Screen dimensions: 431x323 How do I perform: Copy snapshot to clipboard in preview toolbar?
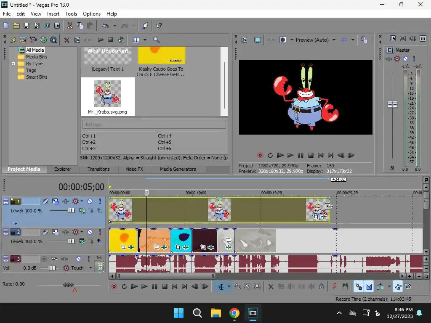coord(364,40)
